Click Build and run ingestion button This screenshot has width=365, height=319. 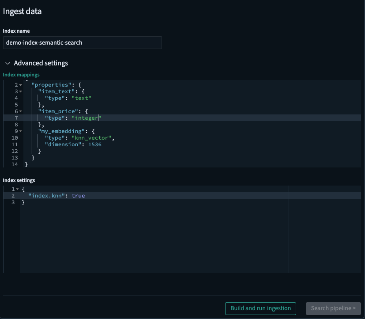coord(260,308)
